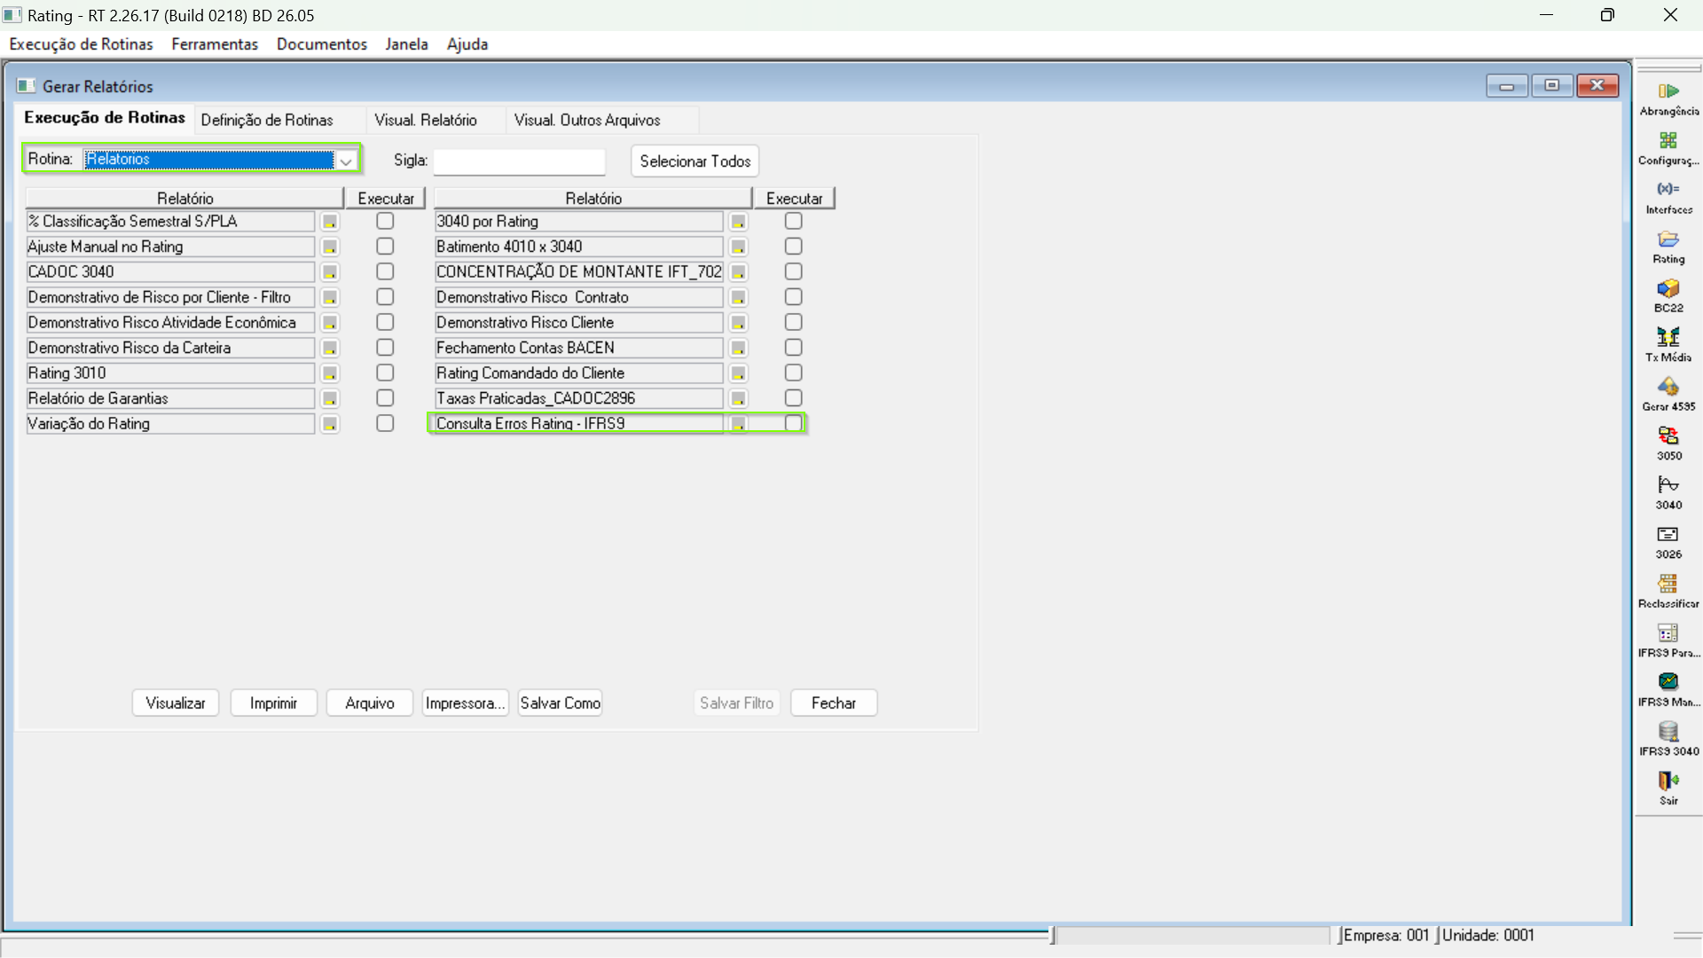1703x958 pixels.
Task: Open filter button next to Rating 3010
Action: (330, 373)
